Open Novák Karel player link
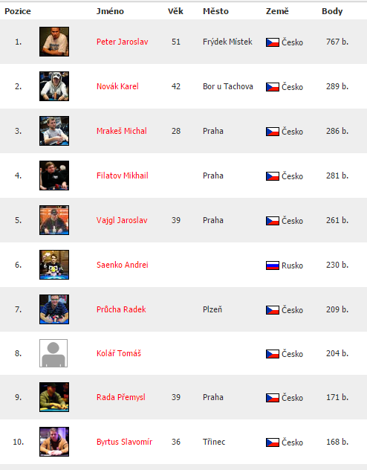Image resolution: width=367 pixels, height=470 pixels. [x=117, y=86]
